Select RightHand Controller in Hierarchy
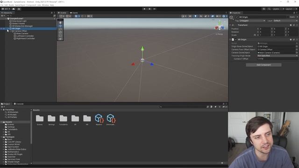 point(26,38)
